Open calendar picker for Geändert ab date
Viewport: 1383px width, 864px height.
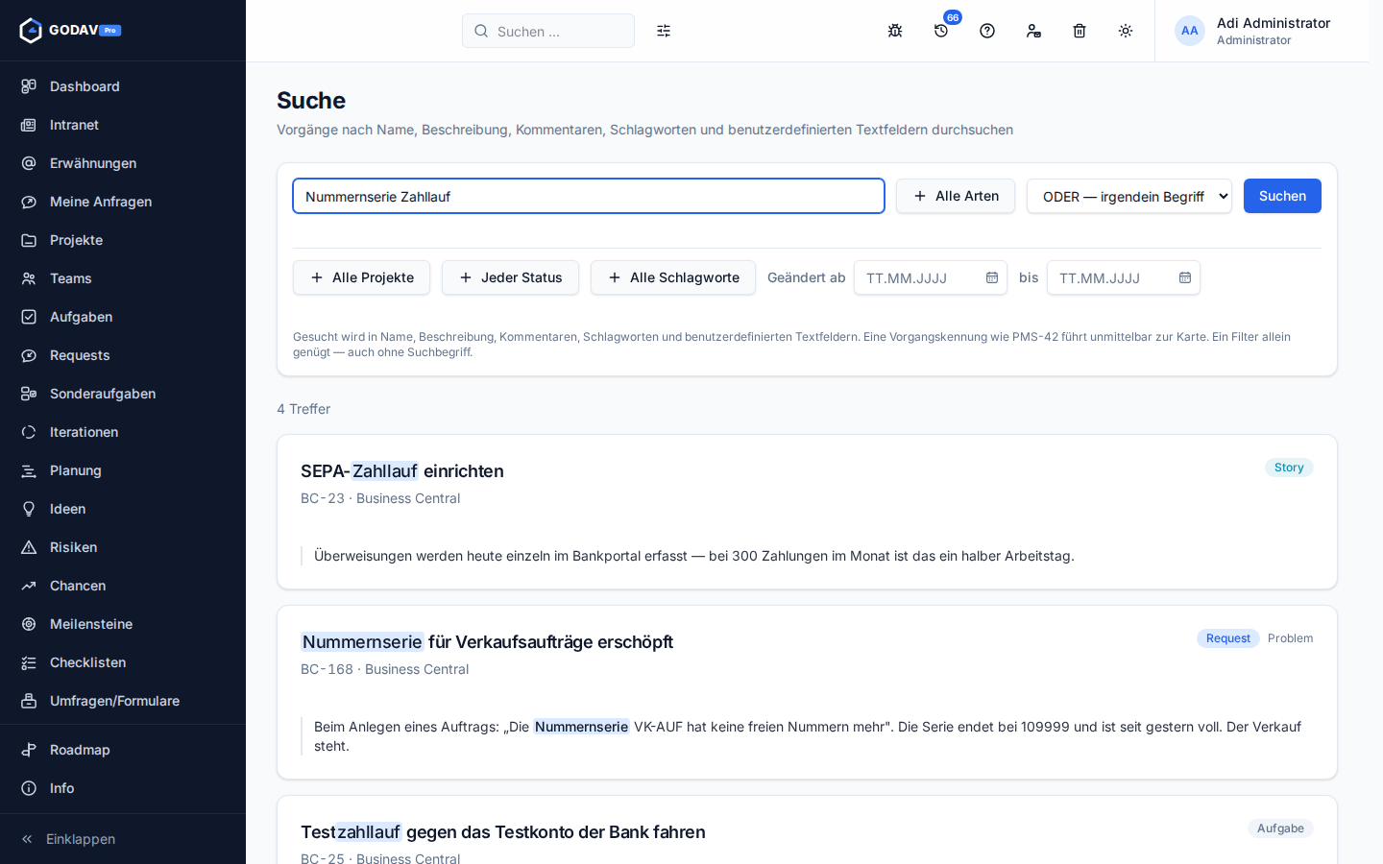click(x=992, y=277)
